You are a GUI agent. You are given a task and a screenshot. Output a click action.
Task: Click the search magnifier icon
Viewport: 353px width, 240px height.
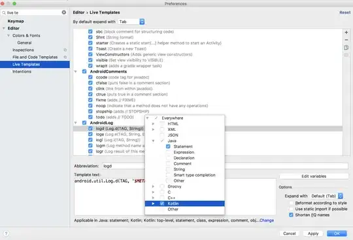click(x=4, y=12)
